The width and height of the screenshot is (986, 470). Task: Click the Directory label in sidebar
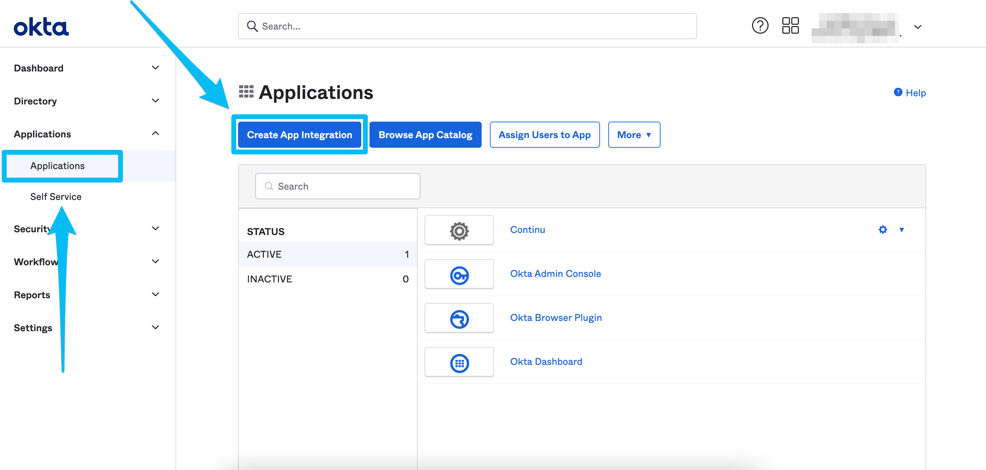point(35,101)
